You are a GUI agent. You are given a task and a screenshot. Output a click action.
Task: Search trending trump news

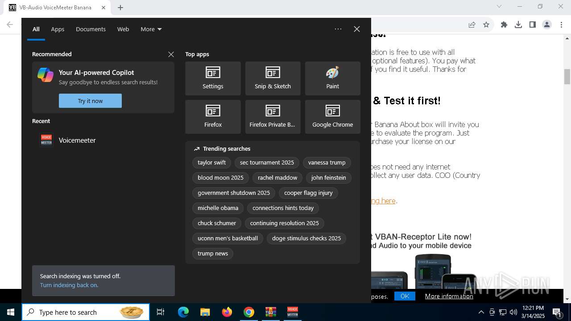213,253
